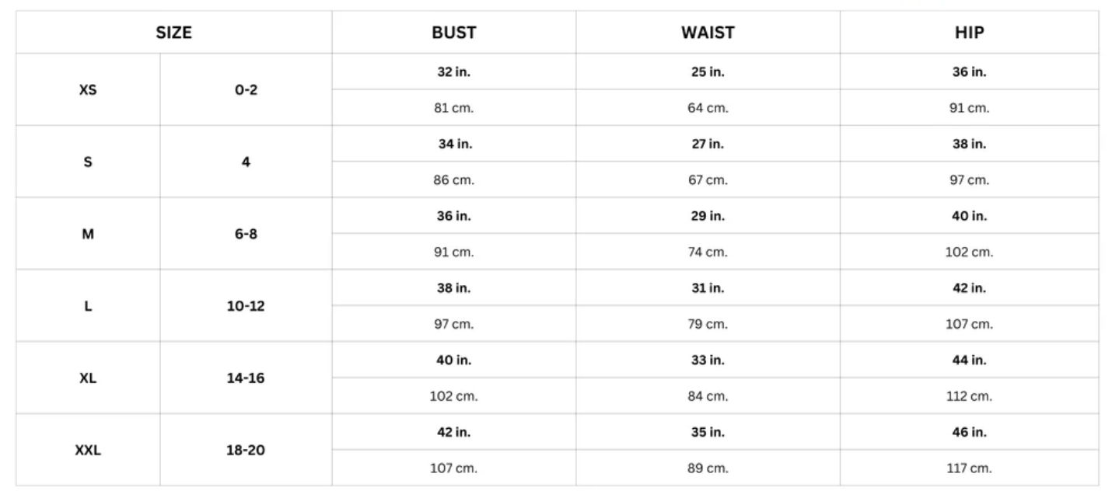Viewport: 1112px width, 491px height.
Task: Select the 35 in. waist value
Action: point(708,432)
